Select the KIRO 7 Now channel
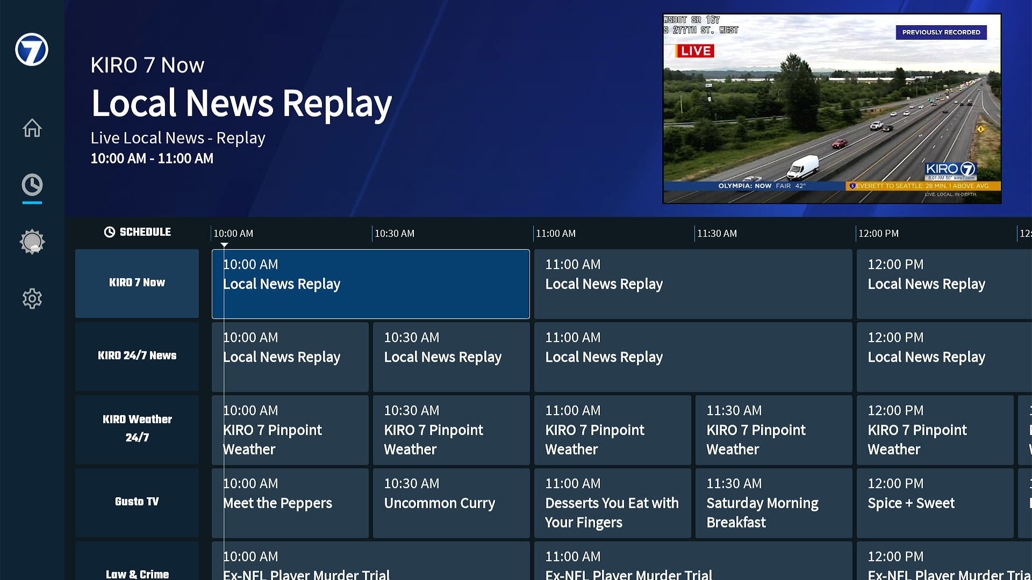Screen dimensions: 1032x580 (x=137, y=283)
